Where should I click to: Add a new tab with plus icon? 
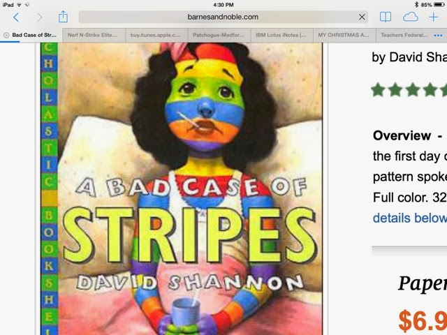[x=433, y=17]
